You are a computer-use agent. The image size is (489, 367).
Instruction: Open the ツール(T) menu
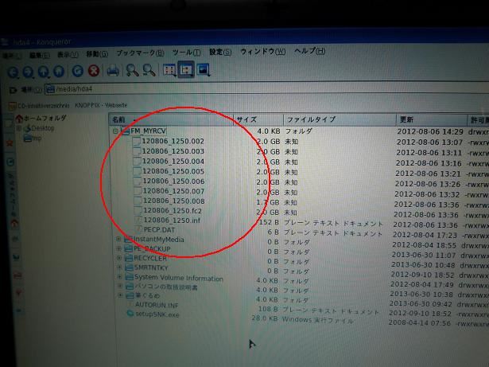tap(187, 53)
